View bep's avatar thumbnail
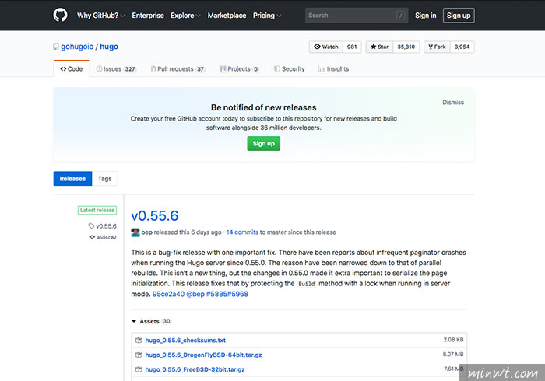 tap(135, 232)
